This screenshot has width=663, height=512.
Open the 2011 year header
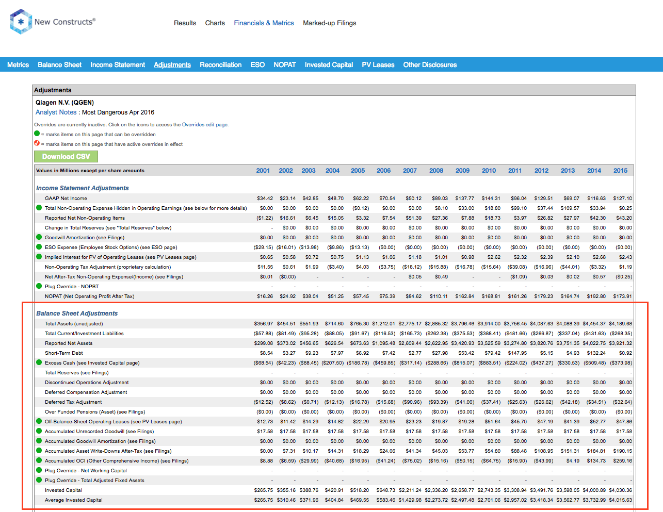[x=515, y=171]
